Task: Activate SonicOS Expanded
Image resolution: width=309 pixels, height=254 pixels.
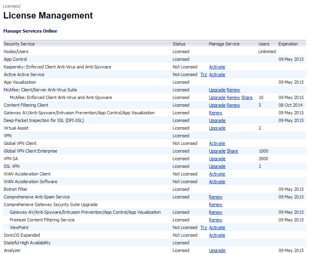Action: (217, 235)
